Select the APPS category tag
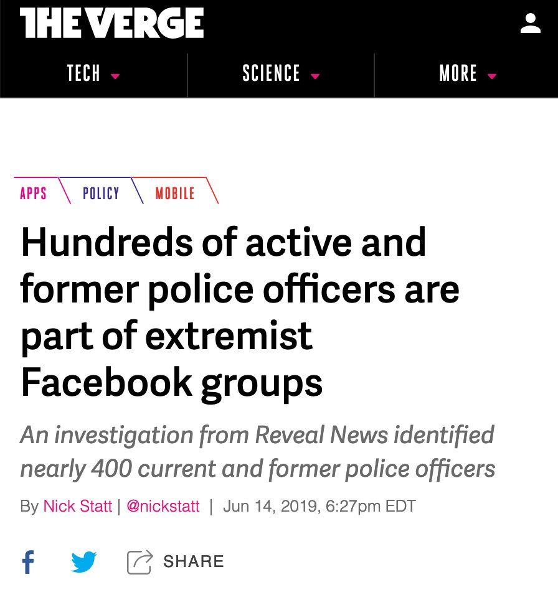558x605 pixels. tap(34, 194)
